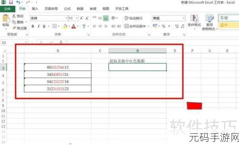Click the fx insert function icon

coord(61,42)
